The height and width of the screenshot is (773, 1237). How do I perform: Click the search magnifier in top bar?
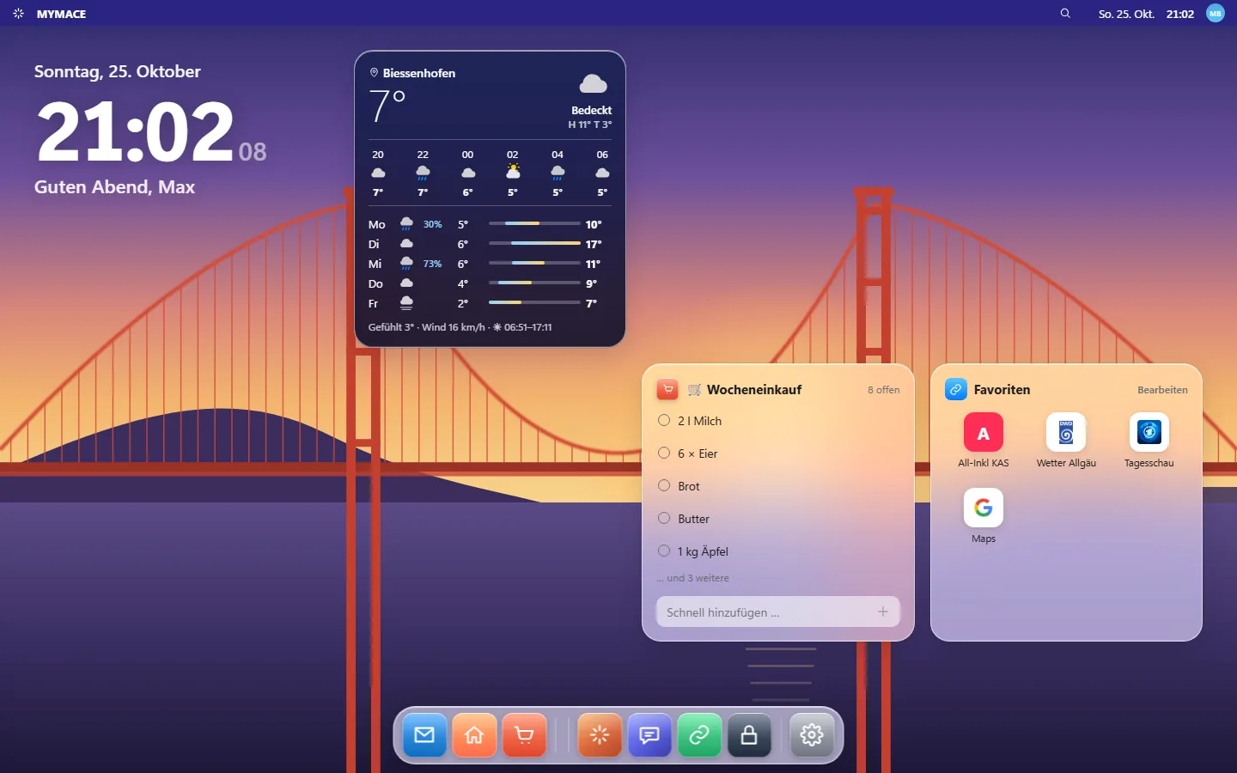coord(1065,14)
